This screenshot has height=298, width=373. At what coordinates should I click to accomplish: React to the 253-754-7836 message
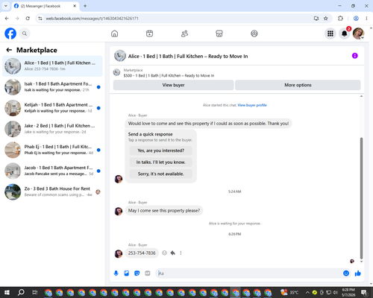(x=164, y=253)
